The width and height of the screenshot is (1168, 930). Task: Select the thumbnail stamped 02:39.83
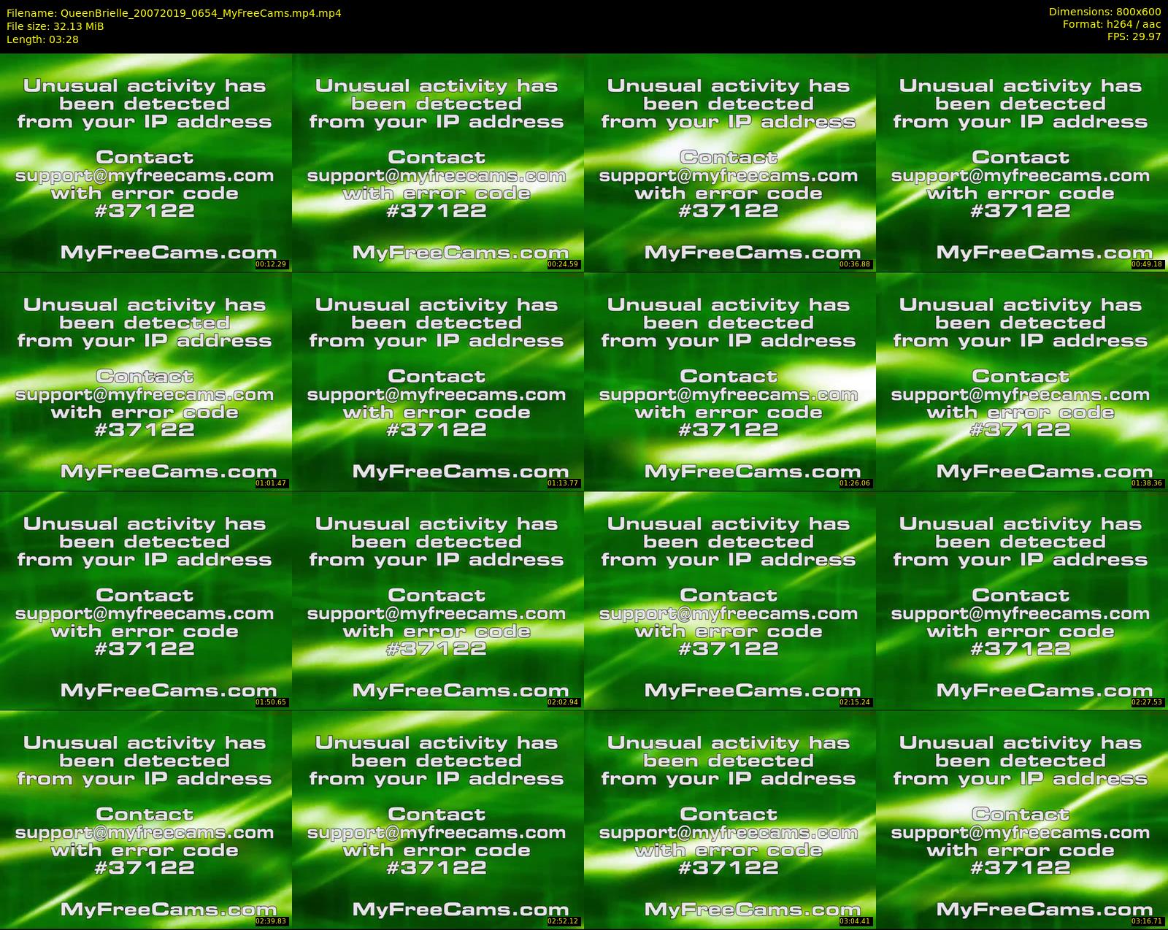pyautogui.click(x=146, y=820)
